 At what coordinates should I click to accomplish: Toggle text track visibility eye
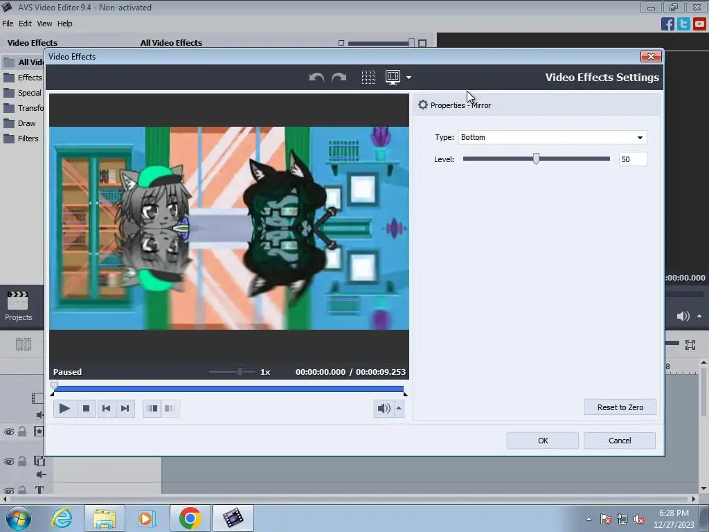8,490
